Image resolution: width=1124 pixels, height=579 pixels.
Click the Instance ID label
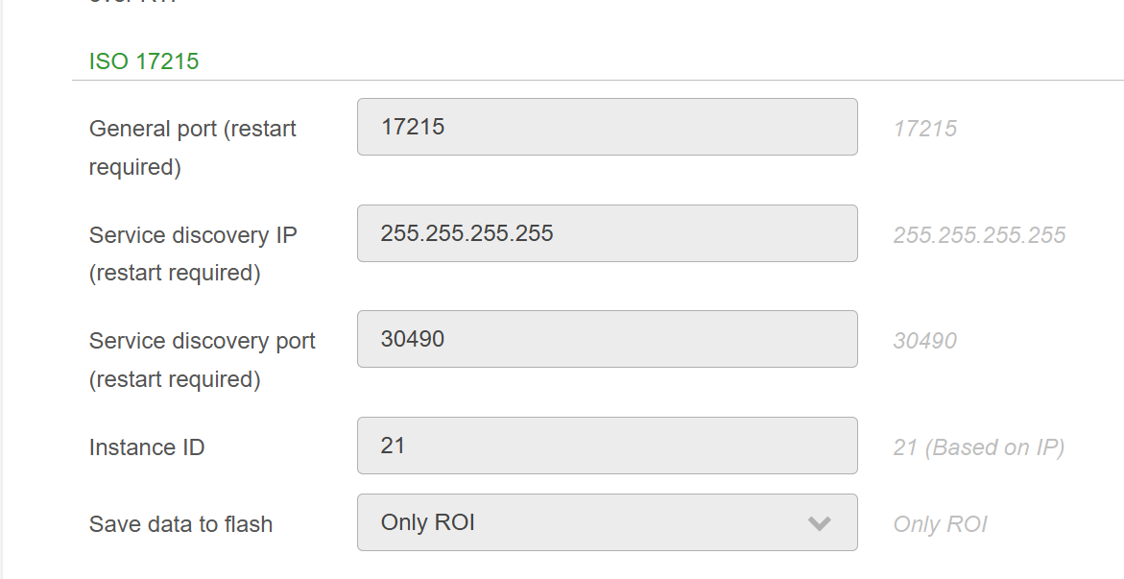(x=147, y=447)
